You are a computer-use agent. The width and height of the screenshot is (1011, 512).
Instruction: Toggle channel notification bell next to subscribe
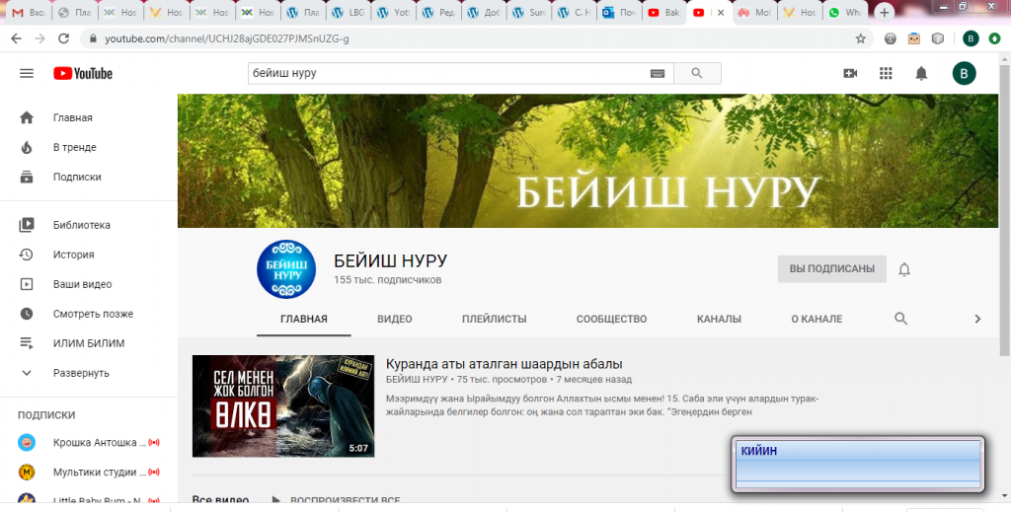[x=904, y=269]
